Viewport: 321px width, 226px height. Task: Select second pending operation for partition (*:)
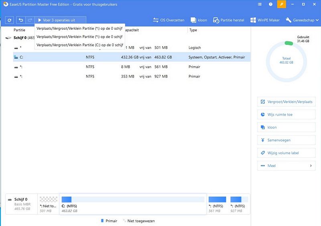(x=79, y=37)
